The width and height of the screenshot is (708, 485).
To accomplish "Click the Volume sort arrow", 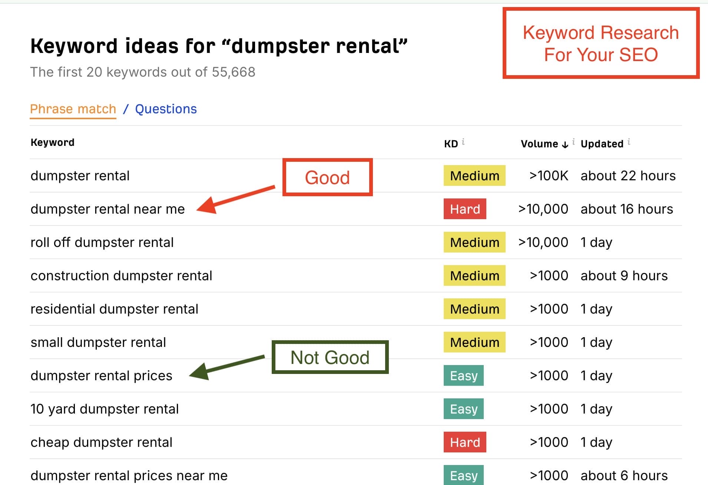I will coord(565,144).
